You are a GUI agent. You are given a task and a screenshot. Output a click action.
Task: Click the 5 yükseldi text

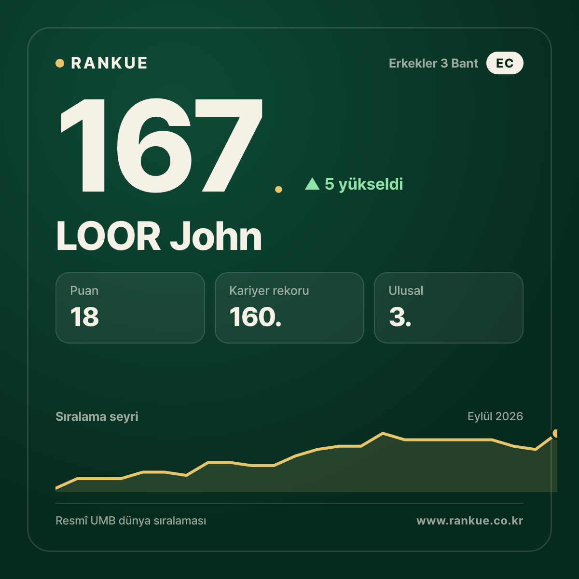coord(364,184)
